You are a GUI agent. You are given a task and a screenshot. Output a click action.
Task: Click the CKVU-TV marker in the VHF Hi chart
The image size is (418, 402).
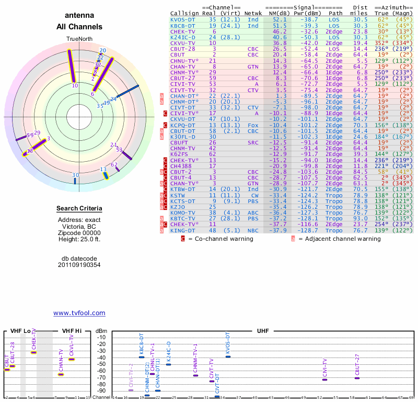click(72, 359)
